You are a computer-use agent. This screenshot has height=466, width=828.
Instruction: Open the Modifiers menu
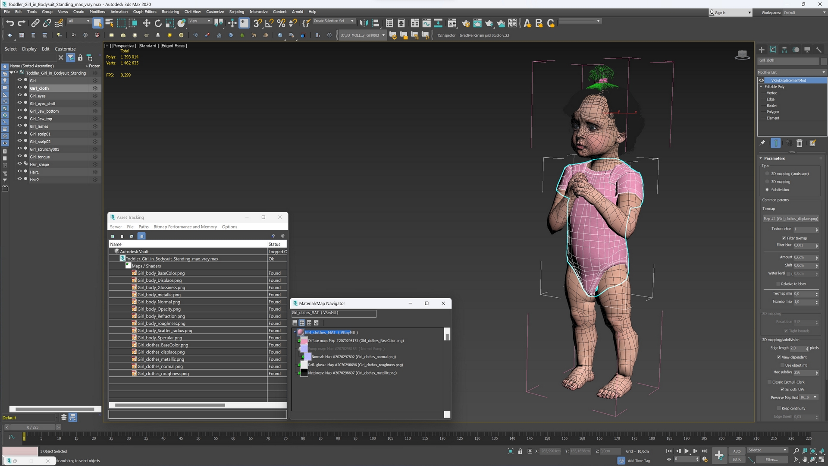click(x=97, y=12)
